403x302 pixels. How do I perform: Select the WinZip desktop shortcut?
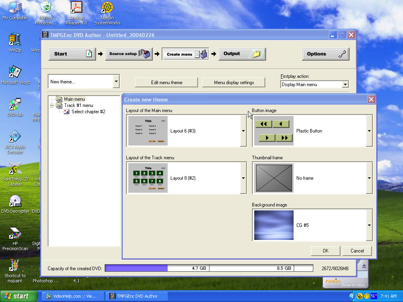pos(15,42)
